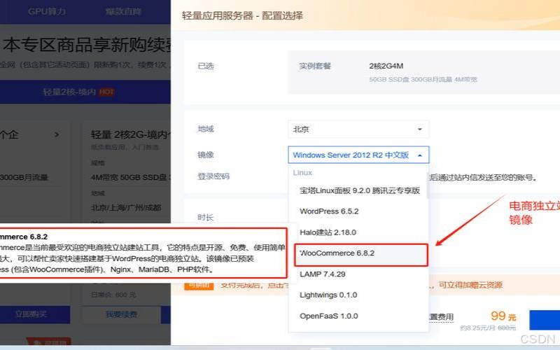Open the 地域 dropdown showing 北京
Image resolution: width=560 pixels, height=350 pixels.
click(x=358, y=129)
